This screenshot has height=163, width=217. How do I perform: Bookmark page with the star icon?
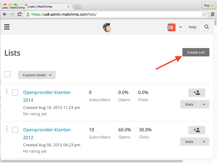pos(204,14)
